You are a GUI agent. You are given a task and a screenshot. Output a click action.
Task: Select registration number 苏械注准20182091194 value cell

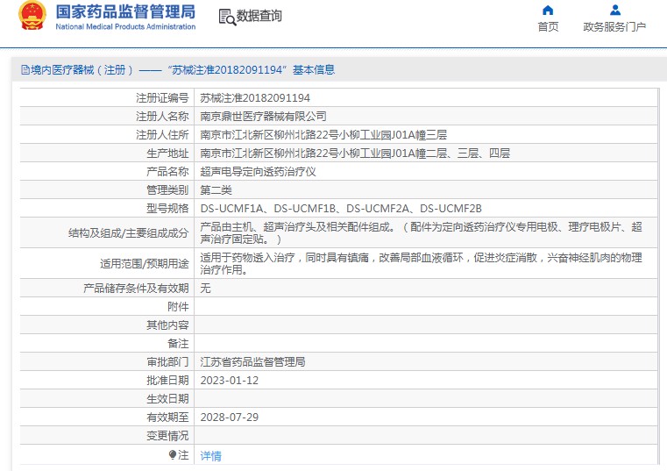click(426, 98)
